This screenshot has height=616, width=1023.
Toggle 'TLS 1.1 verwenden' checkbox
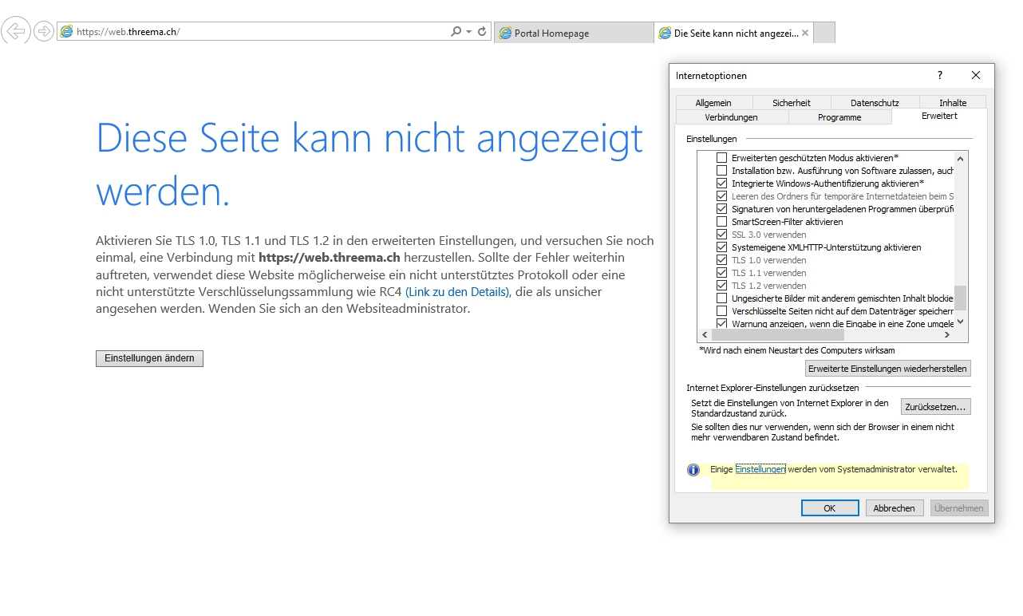click(722, 273)
